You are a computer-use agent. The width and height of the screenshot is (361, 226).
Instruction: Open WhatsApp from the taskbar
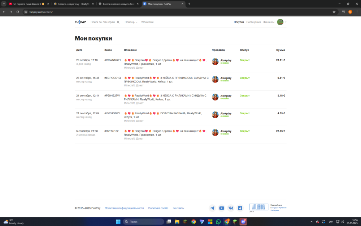218,222
